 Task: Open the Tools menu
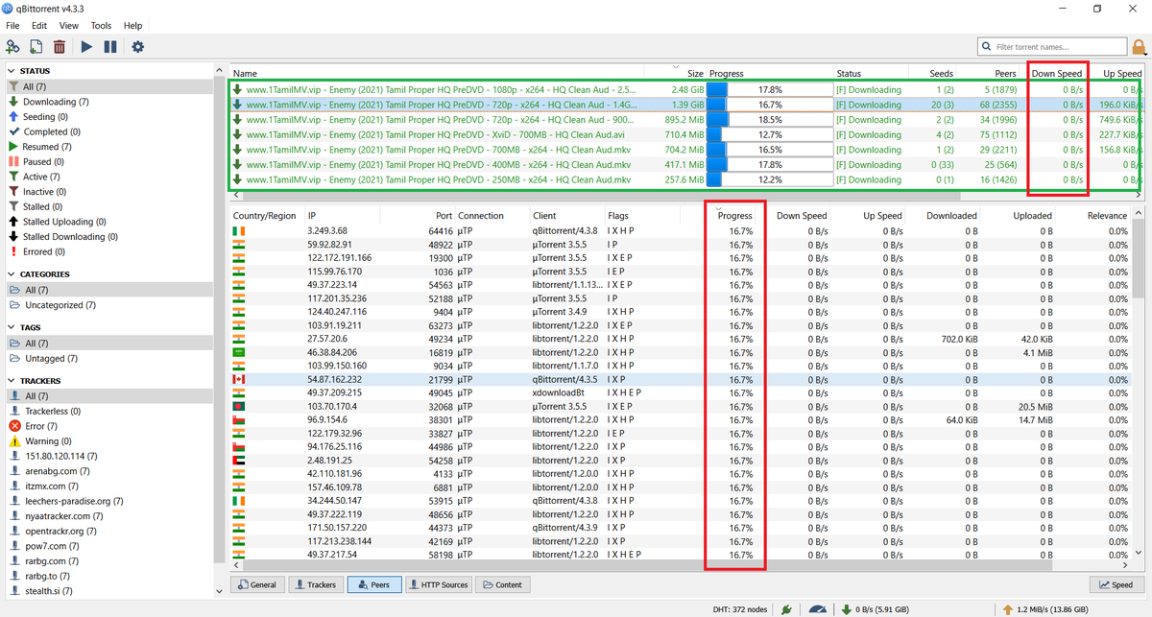click(x=101, y=26)
